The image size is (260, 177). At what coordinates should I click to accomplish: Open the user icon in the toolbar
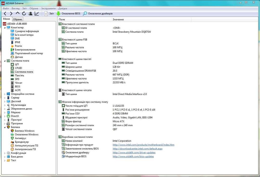[x=30, y=14]
